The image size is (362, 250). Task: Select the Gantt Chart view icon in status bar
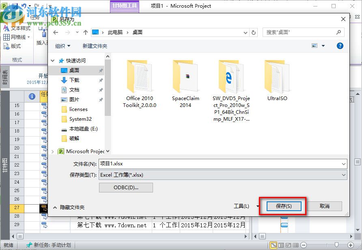click(274, 245)
